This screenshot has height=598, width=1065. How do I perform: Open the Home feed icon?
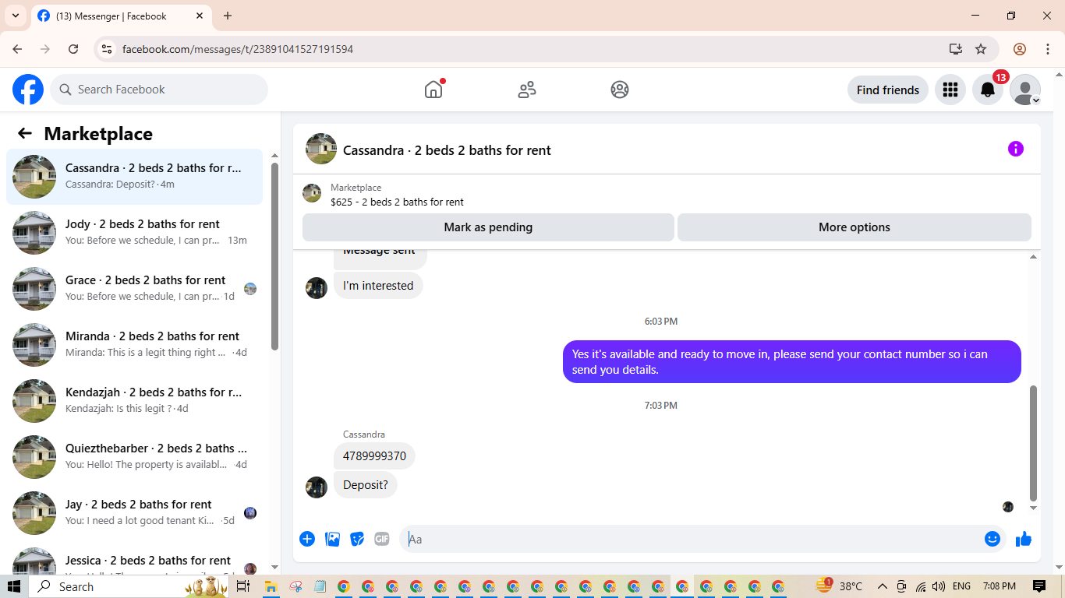(433, 90)
